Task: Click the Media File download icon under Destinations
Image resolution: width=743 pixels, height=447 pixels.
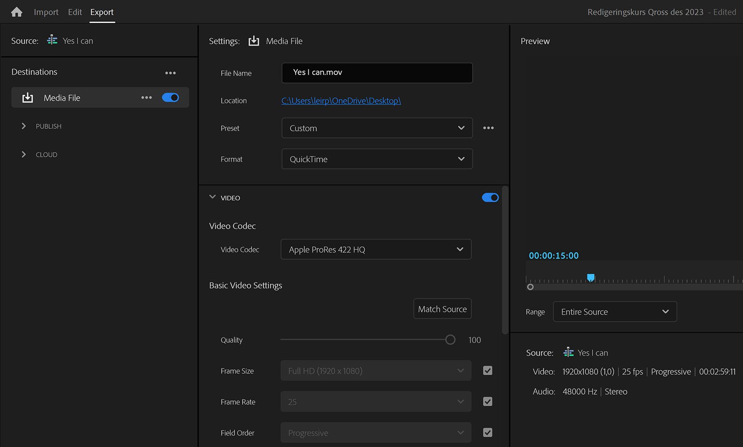Action: (x=27, y=97)
